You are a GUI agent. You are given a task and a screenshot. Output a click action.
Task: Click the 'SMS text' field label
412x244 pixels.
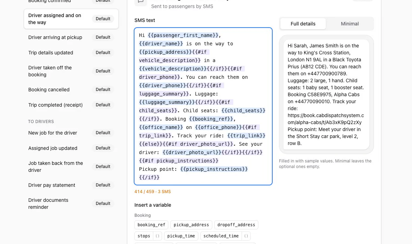tap(145, 20)
